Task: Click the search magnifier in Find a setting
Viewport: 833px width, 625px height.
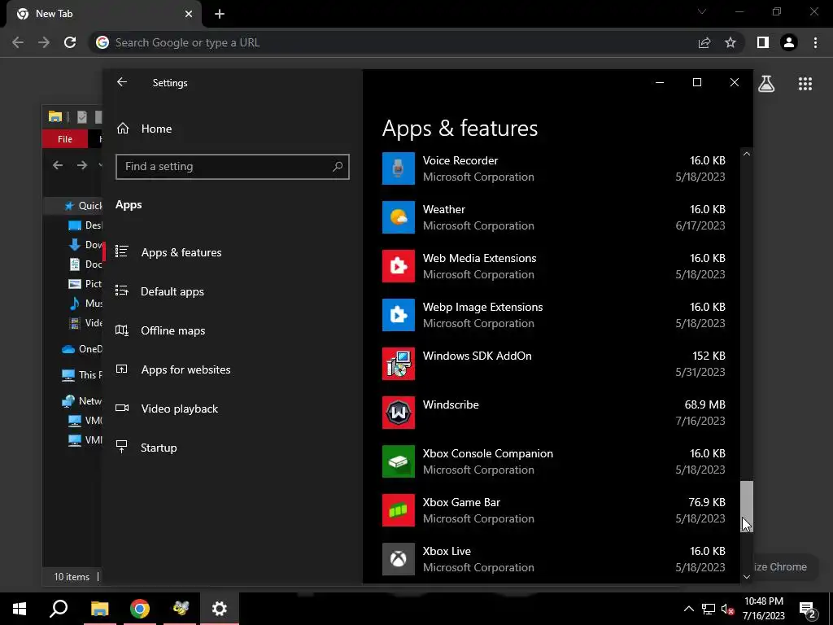Action: tap(338, 166)
